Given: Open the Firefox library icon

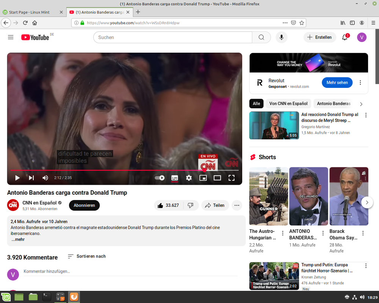Looking at the screenshot, I should [343, 23].
